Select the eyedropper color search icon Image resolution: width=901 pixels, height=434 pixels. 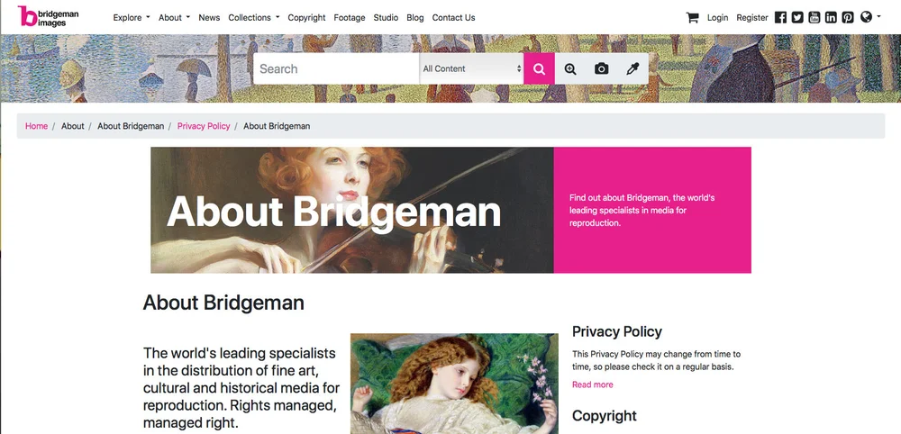pos(633,69)
